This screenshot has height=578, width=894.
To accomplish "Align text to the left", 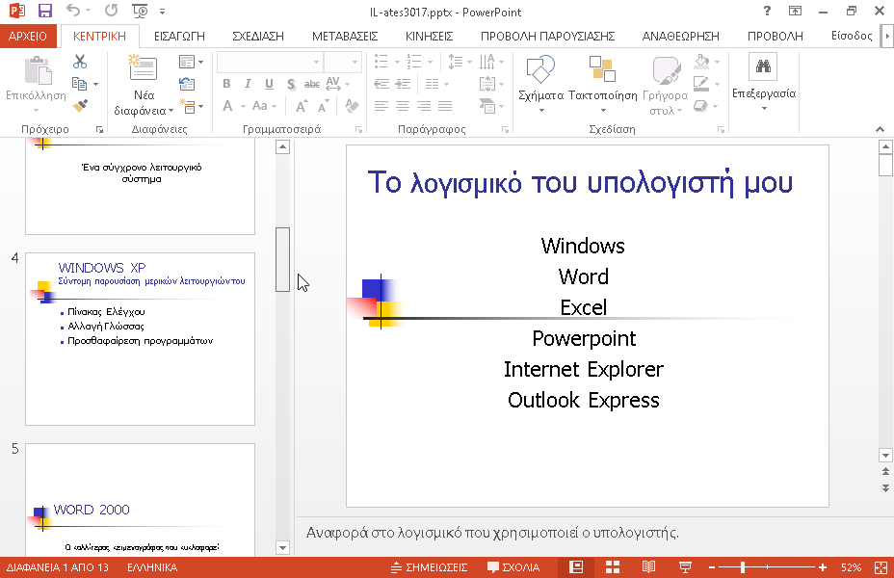I will coord(381,105).
